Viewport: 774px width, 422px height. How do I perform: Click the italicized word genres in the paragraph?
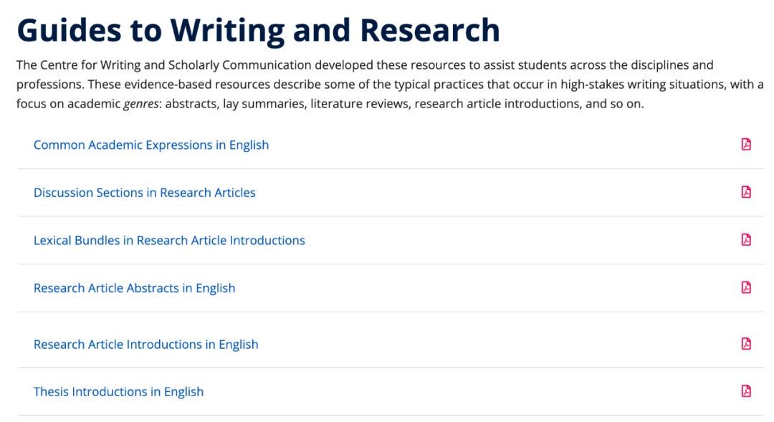(x=140, y=104)
